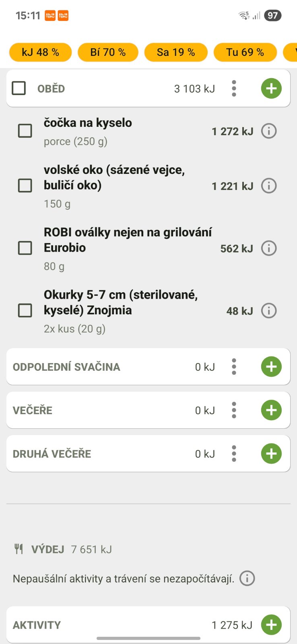Check the Oběd select-all checkbox
297x644 pixels.
click(x=19, y=88)
